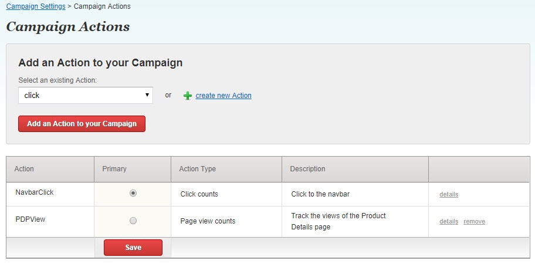
Task: View details for NavbarClick action
Action: tap(449, 194)
